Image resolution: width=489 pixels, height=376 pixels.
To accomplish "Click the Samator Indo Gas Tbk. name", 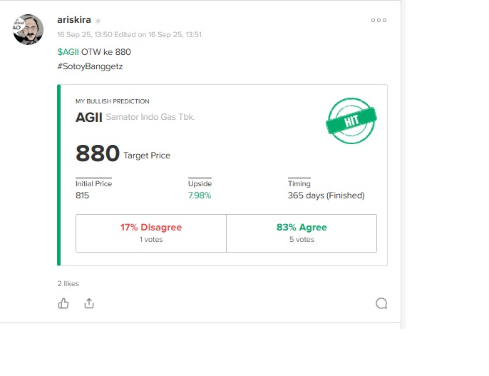I will [150, 117].
